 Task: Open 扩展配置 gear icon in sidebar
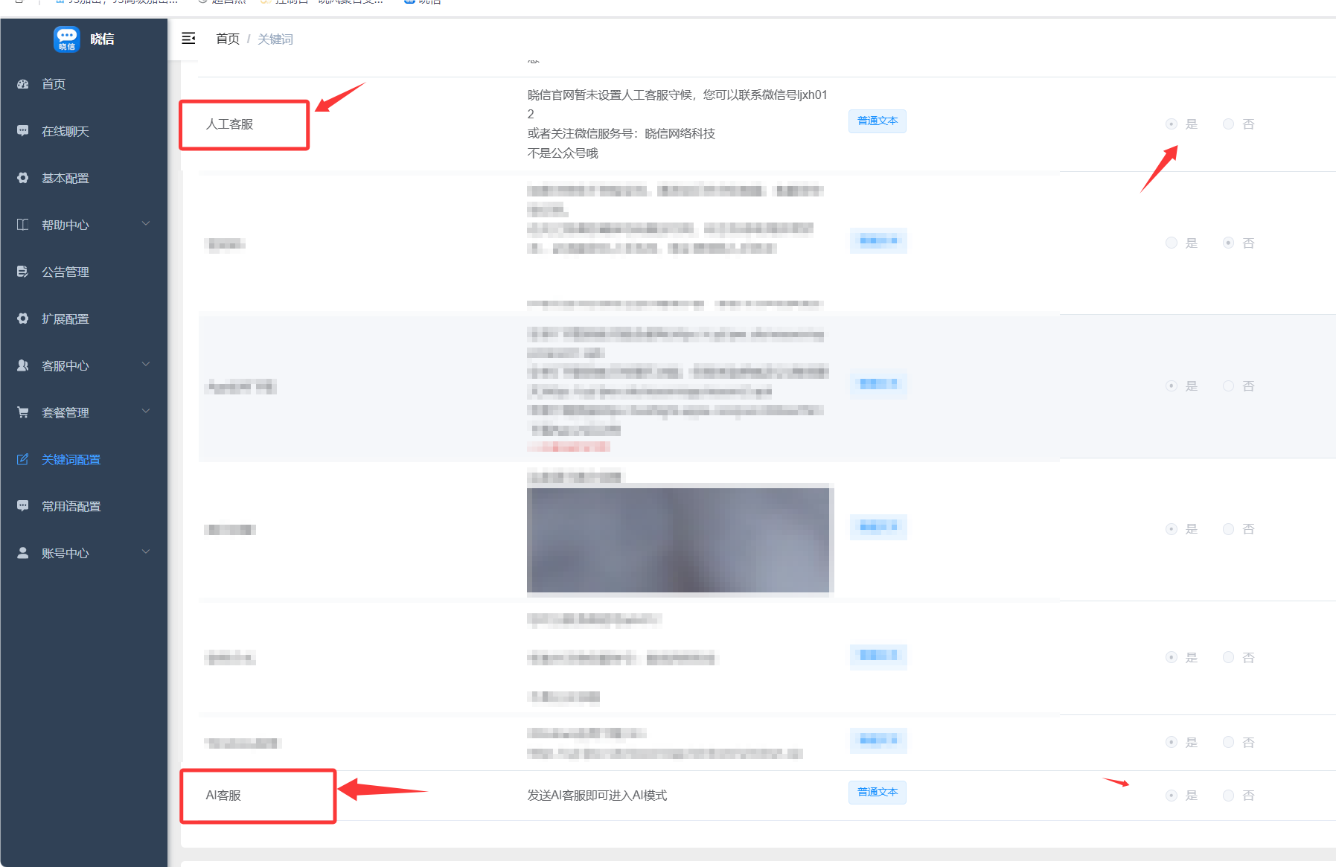coord(23,319)
